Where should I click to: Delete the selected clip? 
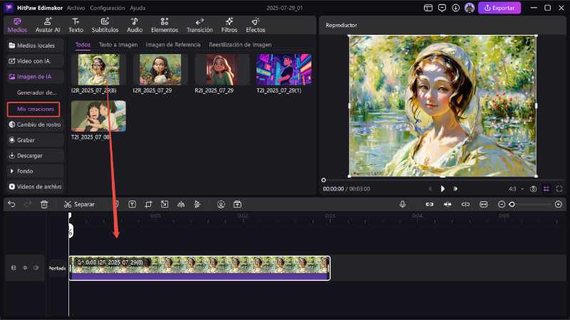pos(44,204)
